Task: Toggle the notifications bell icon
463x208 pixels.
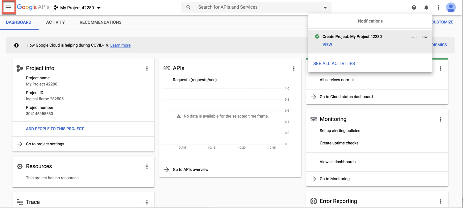Action: [x=426, y=7]
